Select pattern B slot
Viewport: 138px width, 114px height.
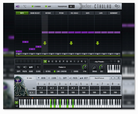point(49,61)
